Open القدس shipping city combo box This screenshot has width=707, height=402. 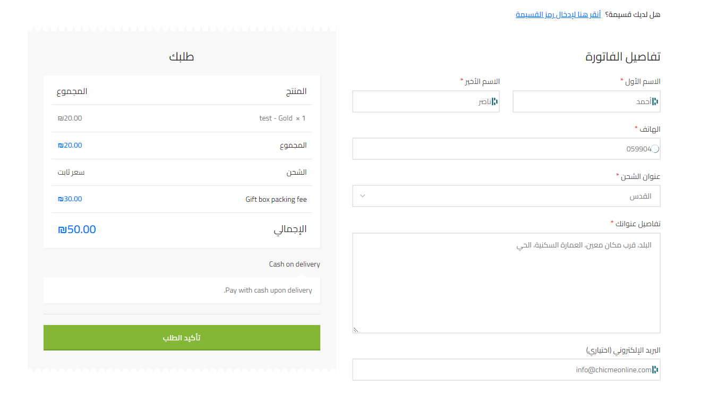point(506,196)
